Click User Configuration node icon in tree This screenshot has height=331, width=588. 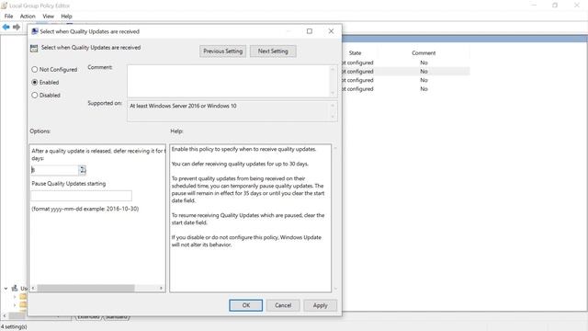[15, 288]
